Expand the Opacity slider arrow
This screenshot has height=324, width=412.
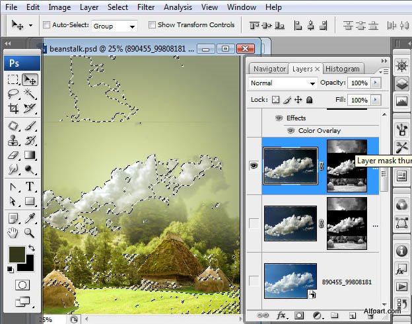coord(376,83)
